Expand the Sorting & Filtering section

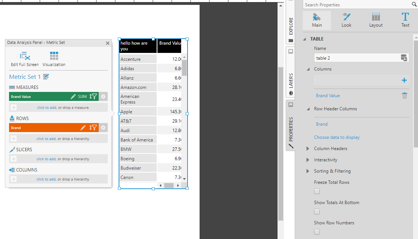[308, 171]
